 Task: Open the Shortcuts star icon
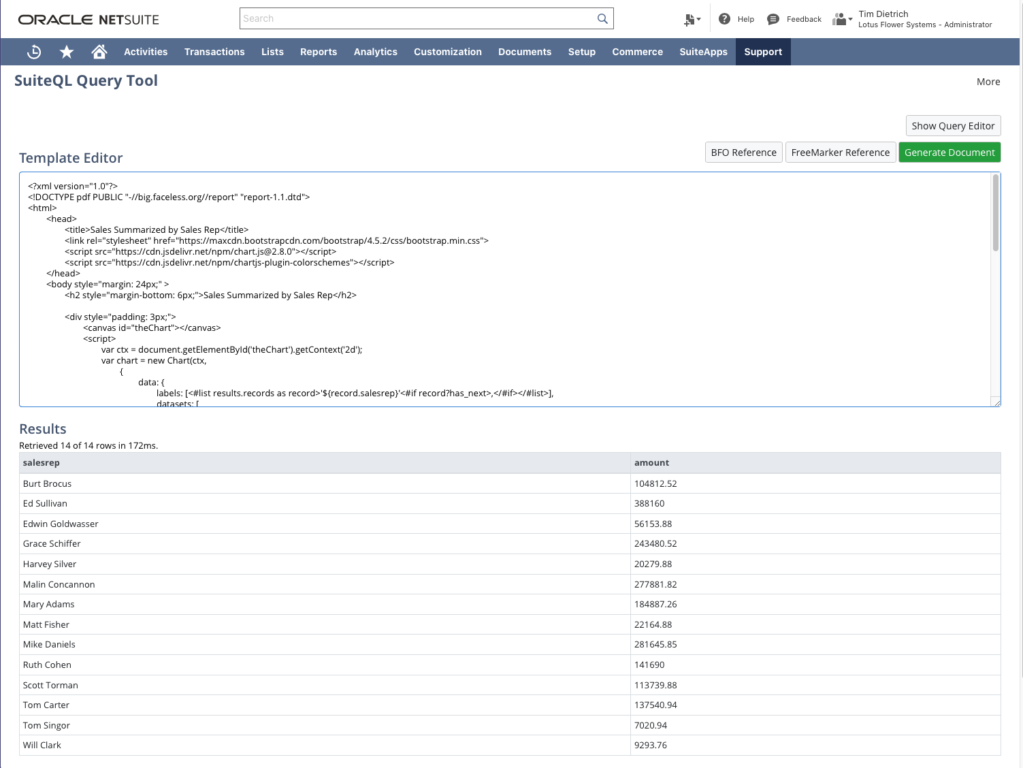point(67,52)
